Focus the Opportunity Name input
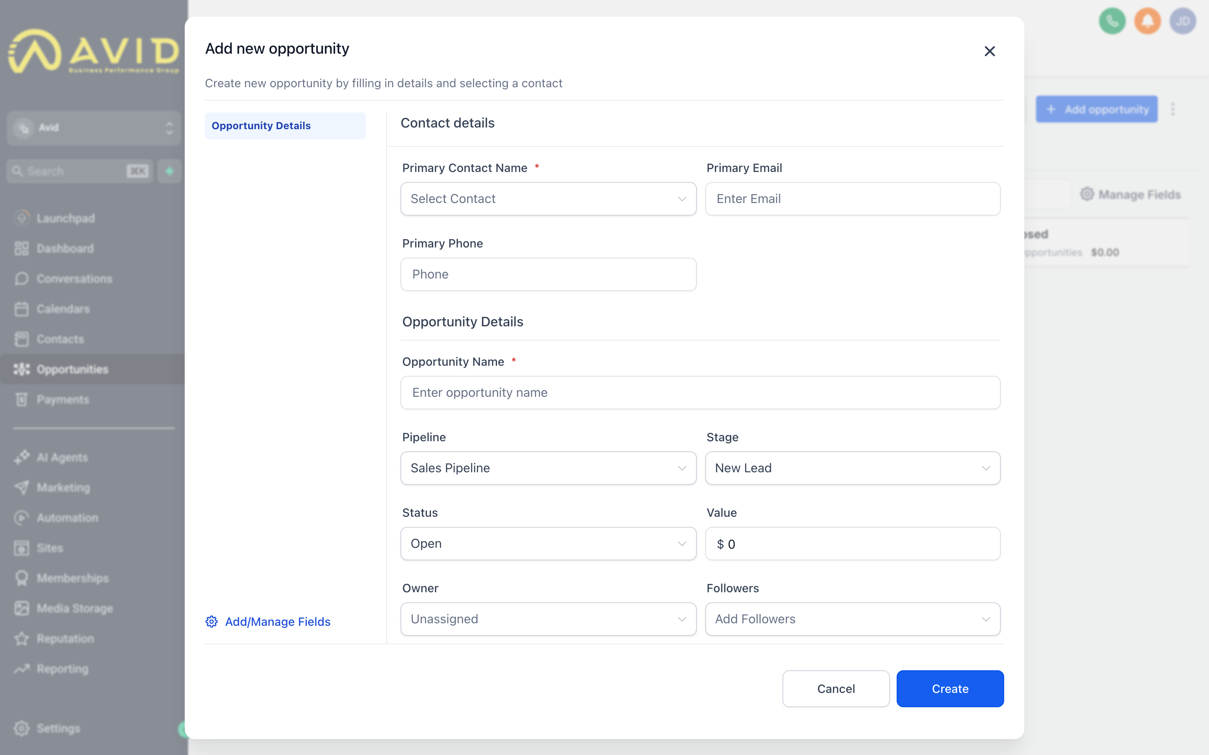1209x755 pixels. pyautogui.click(x=700, y=393)
